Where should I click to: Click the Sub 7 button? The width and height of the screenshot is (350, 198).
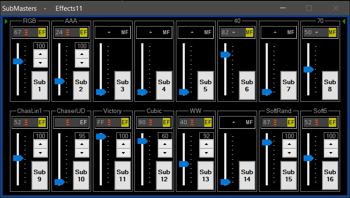288,85
